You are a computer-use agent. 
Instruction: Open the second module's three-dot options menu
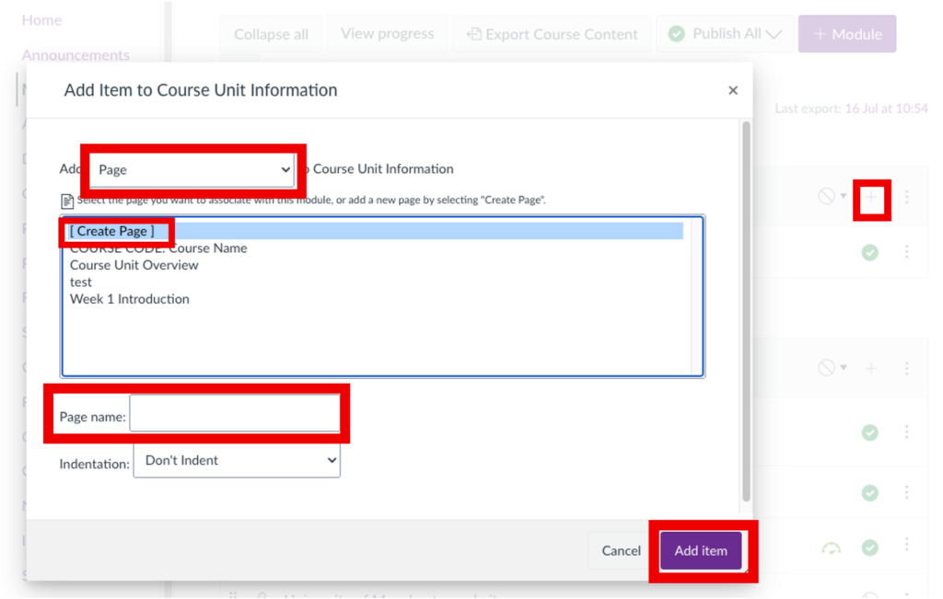pos(907,368)
